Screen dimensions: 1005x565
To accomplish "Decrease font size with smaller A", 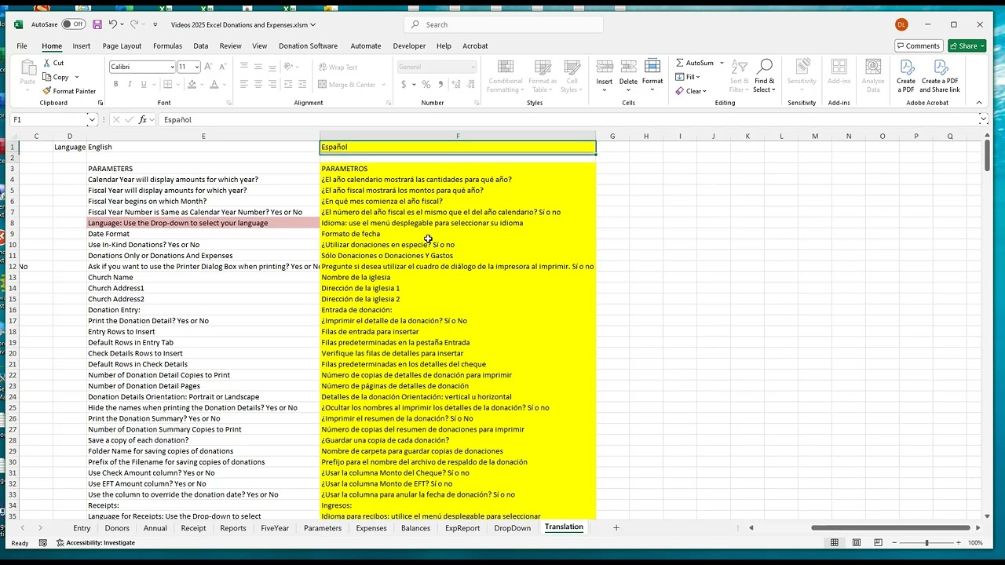I will click(x=223, y=67).
